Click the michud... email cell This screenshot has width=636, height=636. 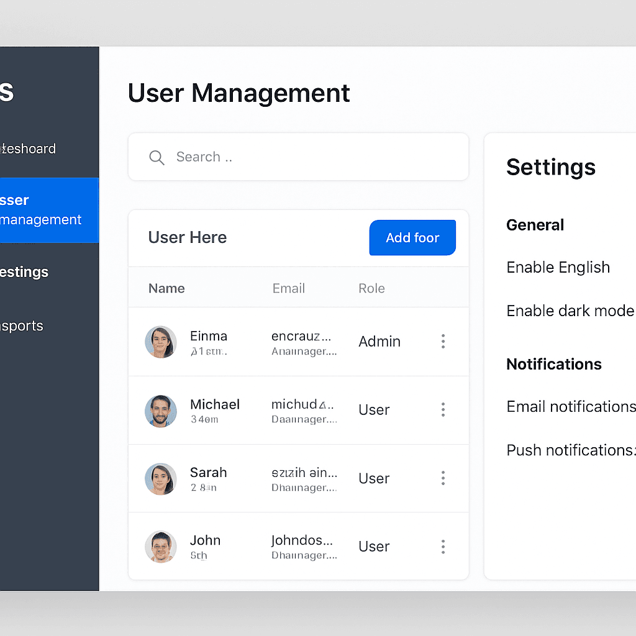(x=302, y=404)
